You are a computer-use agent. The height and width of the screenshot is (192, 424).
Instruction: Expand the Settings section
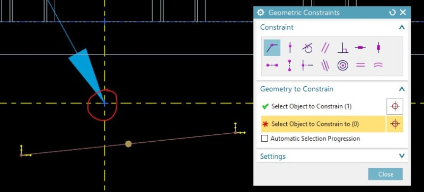click(402, 156)
